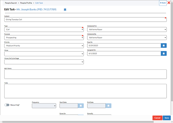Click into the Subject field

(x=86, y=20)
